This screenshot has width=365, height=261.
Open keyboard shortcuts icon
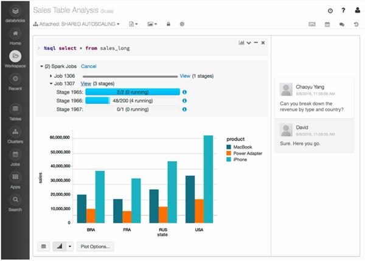tap(312, 24)
